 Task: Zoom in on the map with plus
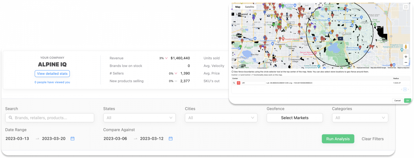coord(406,57)
